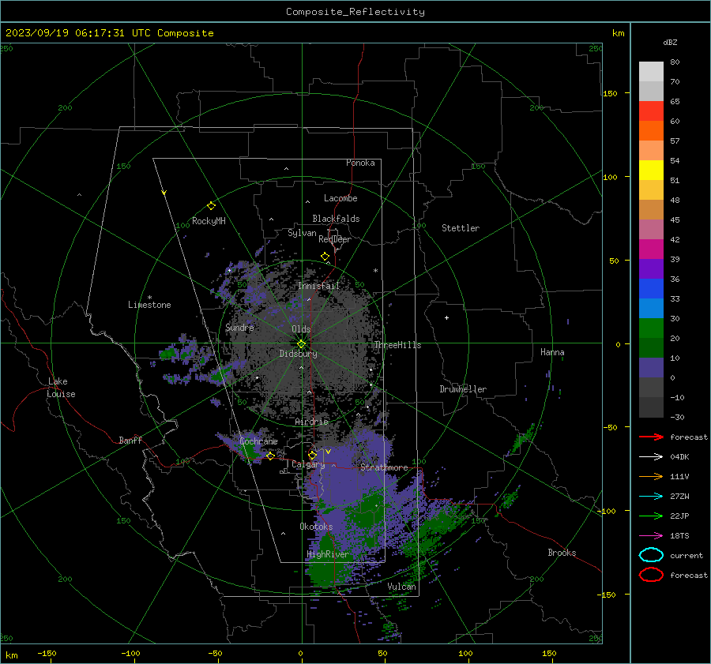
Task: Pick the blue 36-33 dBZ swatch
Action: pyautogui.click(x=651, y=288)
